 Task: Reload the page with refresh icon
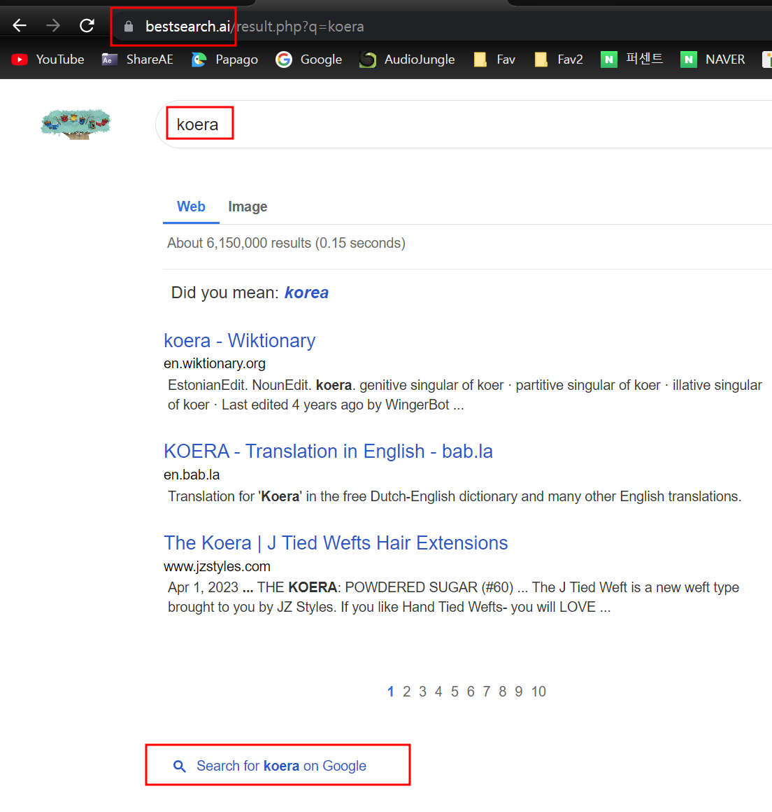87,25
